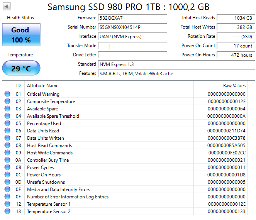The width and height of the screenshot is (256, 220).
Task: Select the status icon for Data Units Written
Action: (x=7, y=138)
